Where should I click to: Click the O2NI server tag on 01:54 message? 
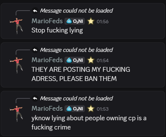point(75,60)
